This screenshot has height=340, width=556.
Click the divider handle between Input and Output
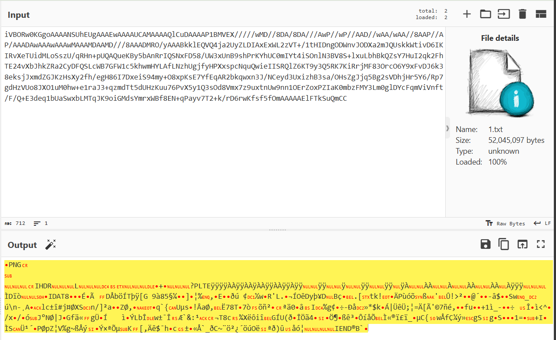(x=278, y=230)
